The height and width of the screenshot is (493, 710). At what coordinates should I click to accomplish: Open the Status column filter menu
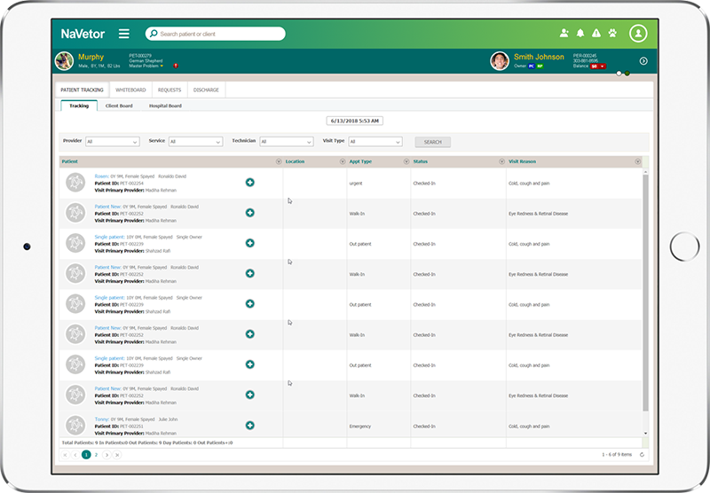pyautogui.click(x=501, y=161)
